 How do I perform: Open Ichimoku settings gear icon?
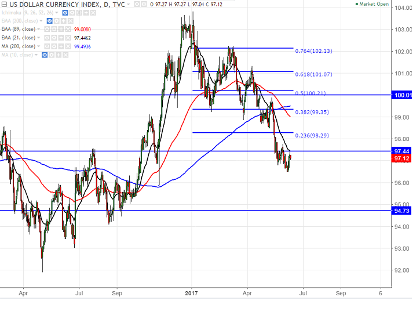72,13
